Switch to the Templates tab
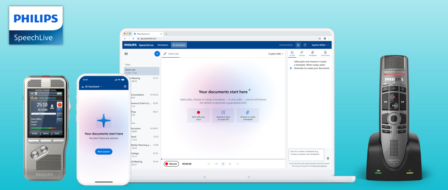 (x=313, y=54)
